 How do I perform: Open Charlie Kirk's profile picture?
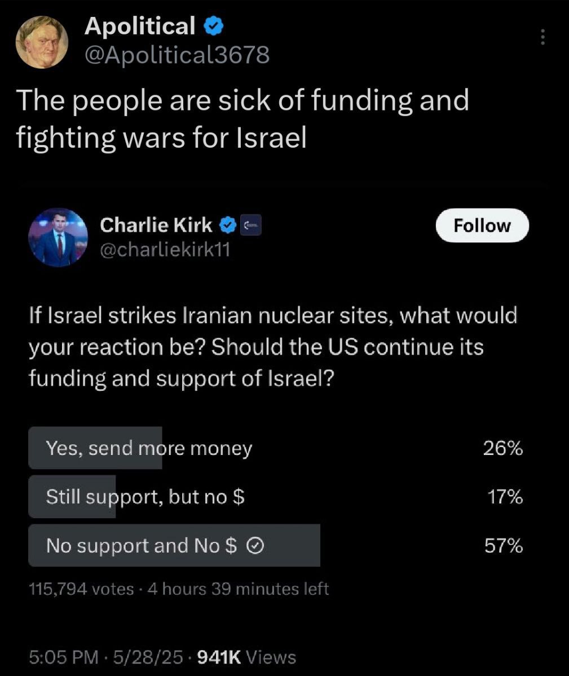click(58, 238)
